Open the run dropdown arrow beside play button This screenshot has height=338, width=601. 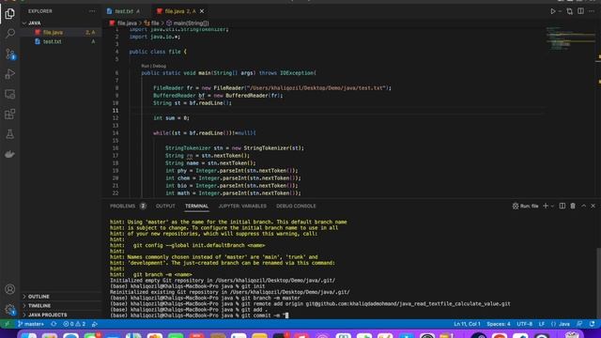[560, 11]
